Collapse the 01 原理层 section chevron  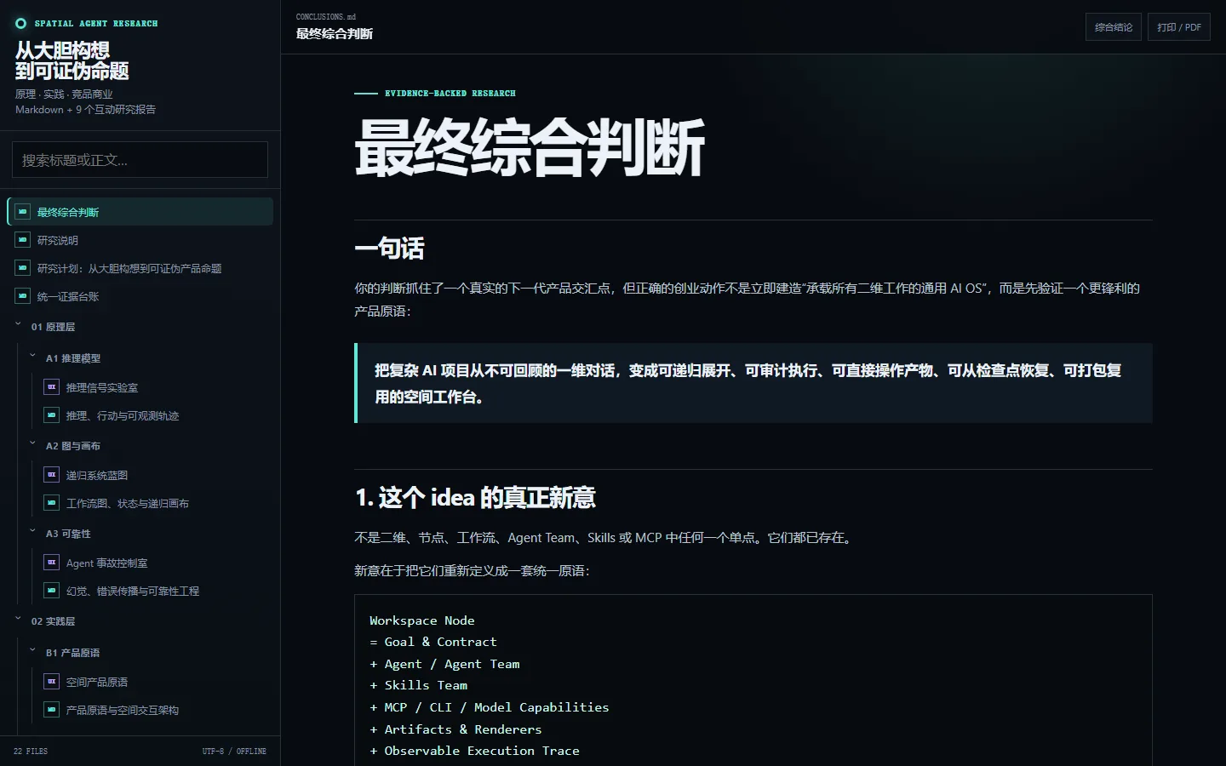click(19, 325)
